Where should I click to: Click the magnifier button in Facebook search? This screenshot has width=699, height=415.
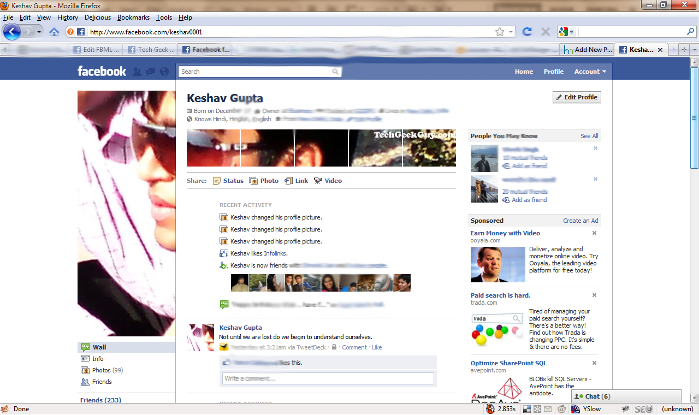(336, 72)
